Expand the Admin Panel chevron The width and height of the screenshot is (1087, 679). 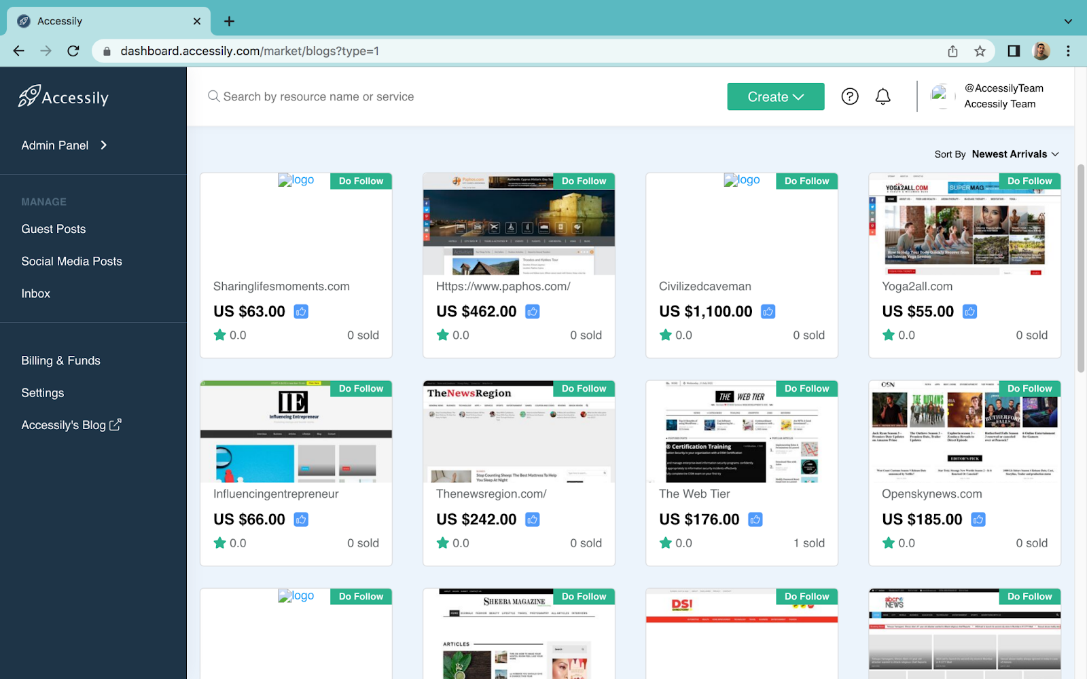point(104,145)
